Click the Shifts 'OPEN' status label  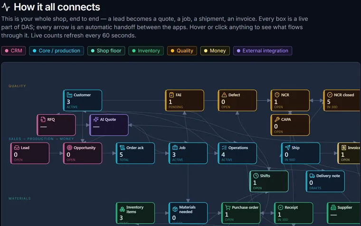tap(257, 188)
